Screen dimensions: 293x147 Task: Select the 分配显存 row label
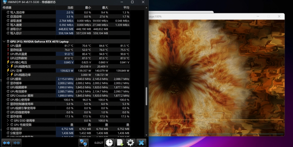pos(16,133)
